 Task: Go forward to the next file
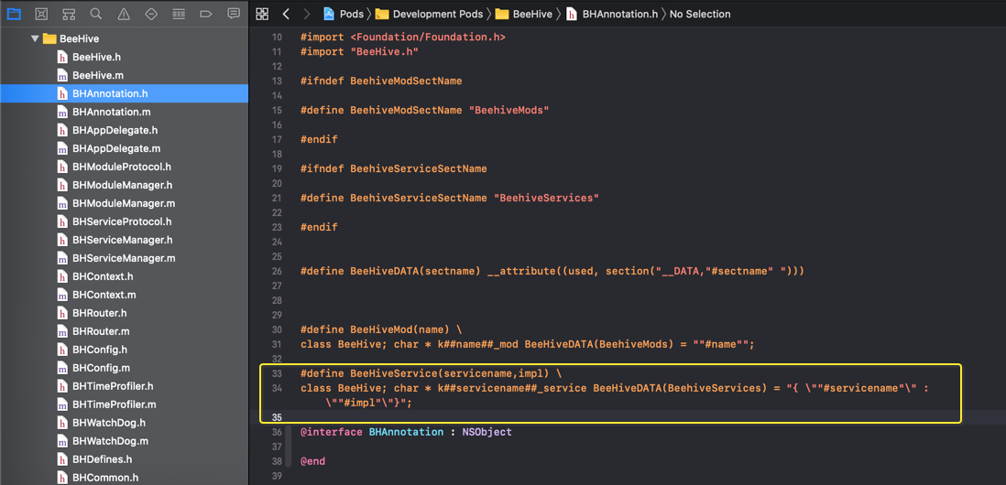(x=307, y=14)
